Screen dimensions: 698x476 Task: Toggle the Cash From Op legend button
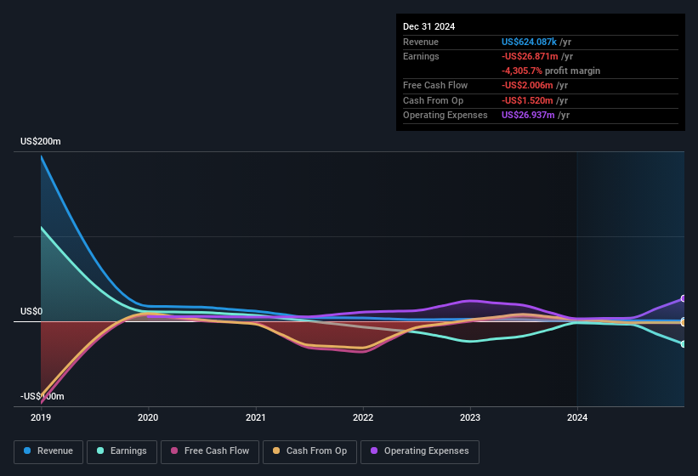tap(309, 451)
